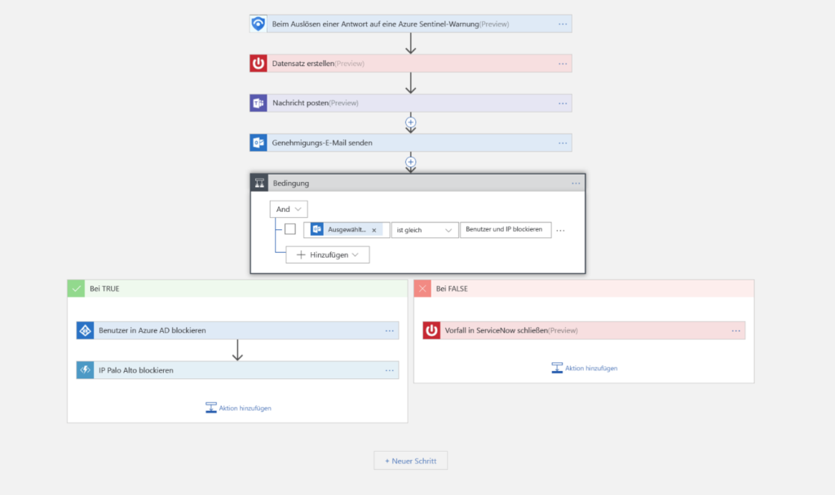Open ellipsis menu of Datensatz erstellen
835x495 pixels.
click(563, 64)
